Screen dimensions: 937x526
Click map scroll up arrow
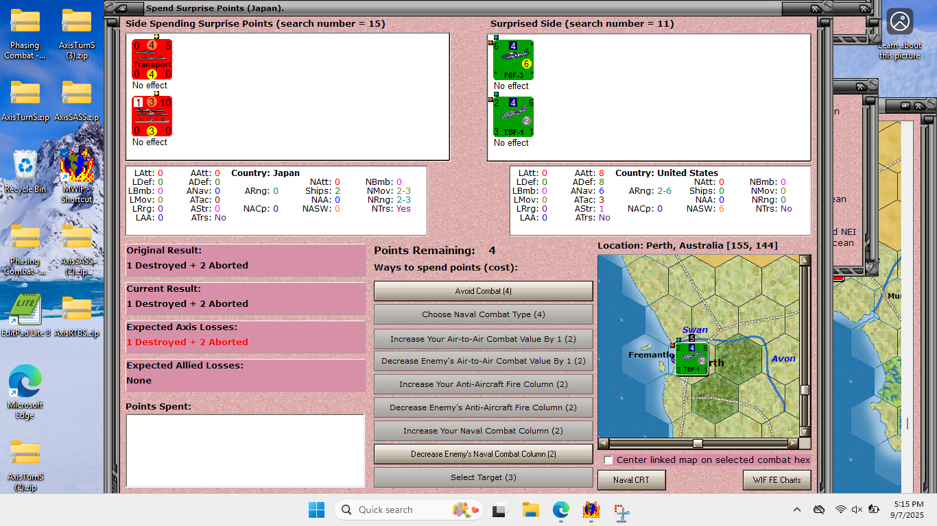(x=805, y=260)
